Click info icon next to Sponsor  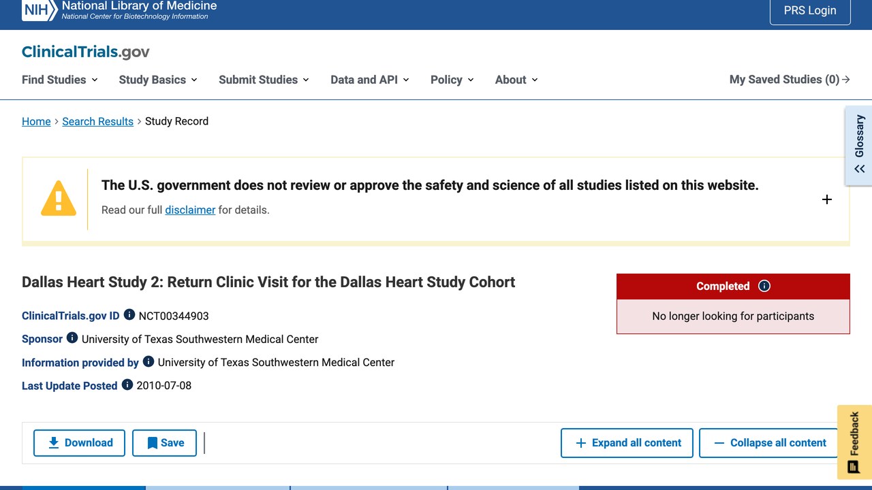tap(72, 338)
